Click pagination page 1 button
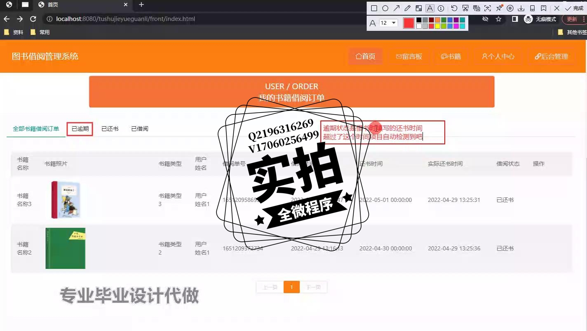This screenshot has height=331, width=587. click(291, 287)
